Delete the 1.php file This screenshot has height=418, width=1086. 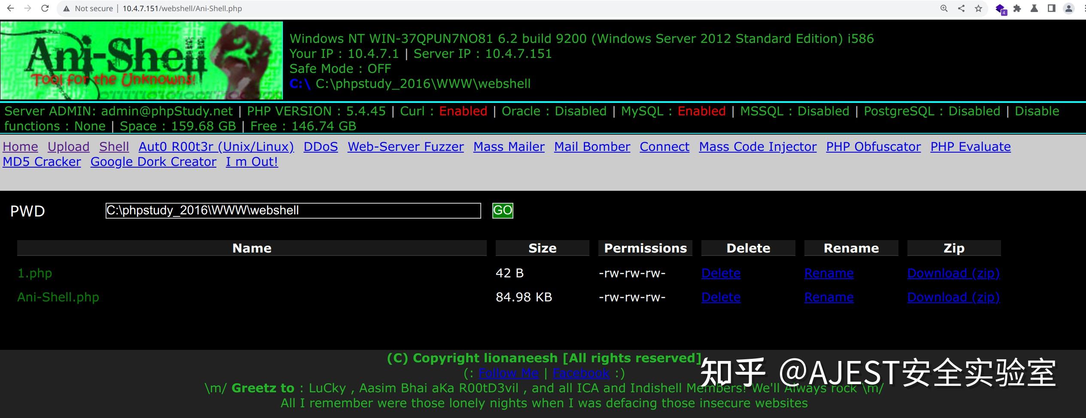pos(721,273)
